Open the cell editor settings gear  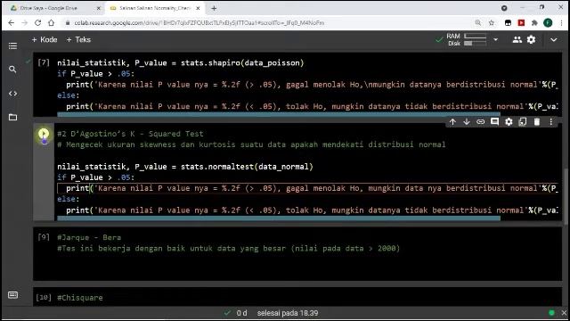click(509, 122)
